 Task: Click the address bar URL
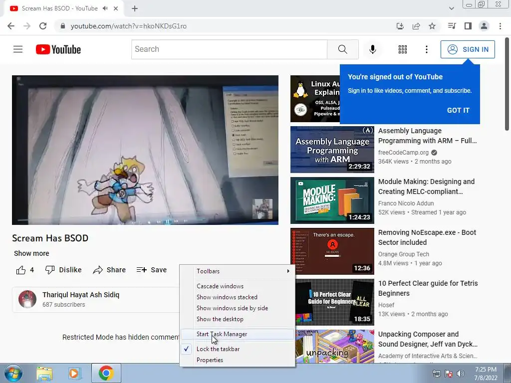click(x=128, y=26)
